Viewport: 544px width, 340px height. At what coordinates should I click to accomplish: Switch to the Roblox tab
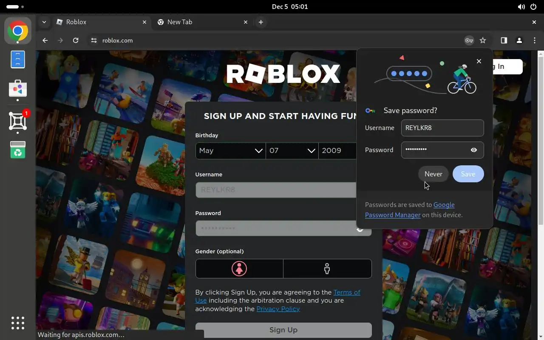101,22
